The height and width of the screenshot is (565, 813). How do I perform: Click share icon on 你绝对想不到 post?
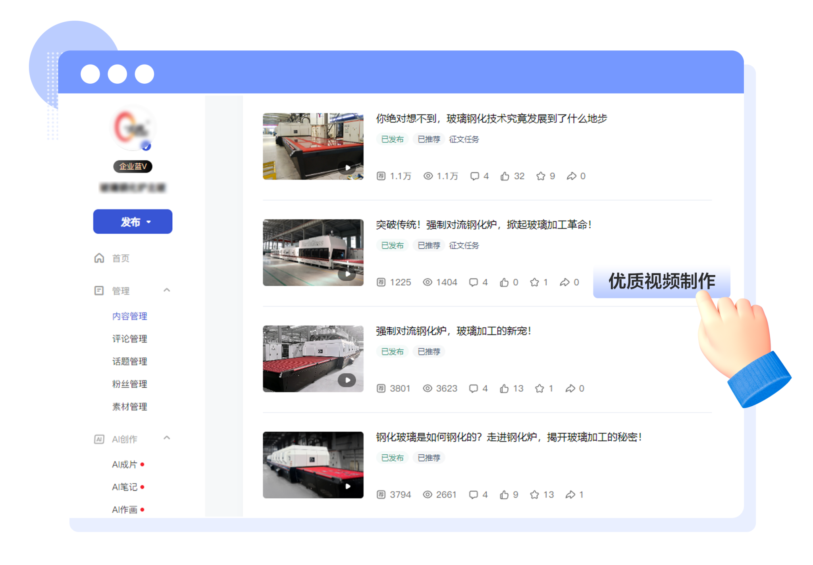(571, 176)
